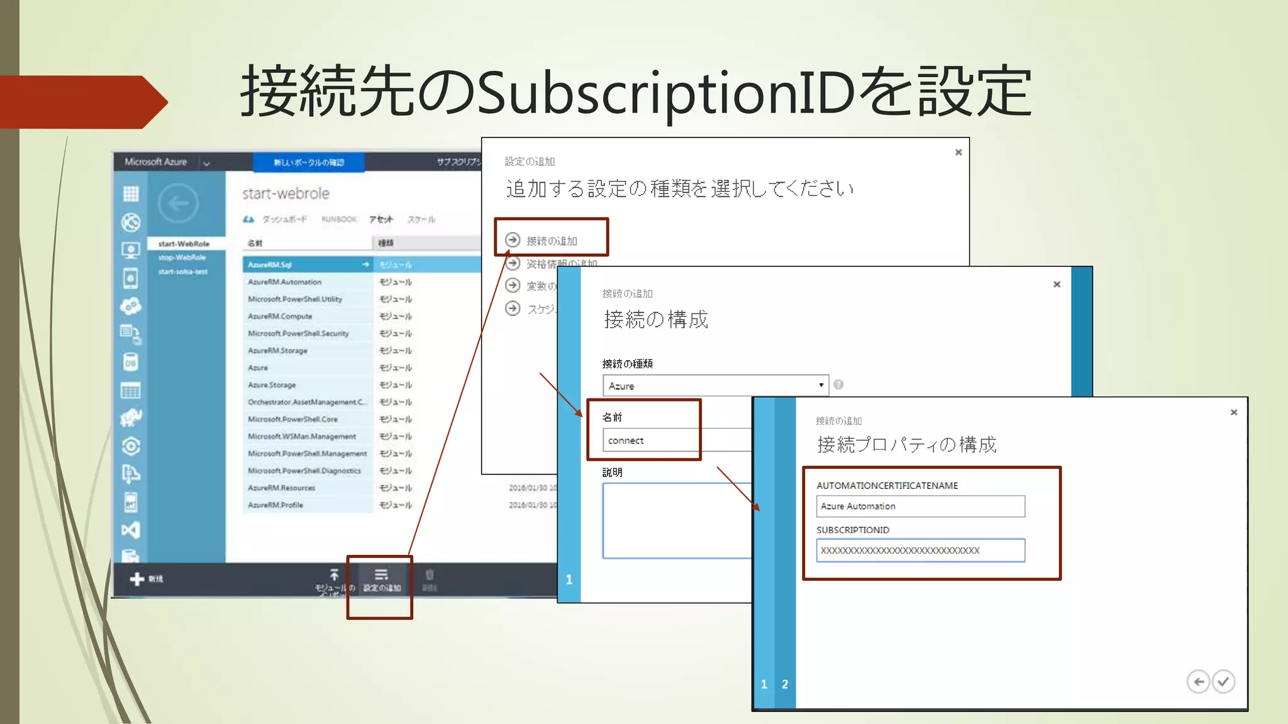This screenshot has height=724, width=1288.
Task: Click the back arrow in connection properties dialog
Action: coord(1199,682)
